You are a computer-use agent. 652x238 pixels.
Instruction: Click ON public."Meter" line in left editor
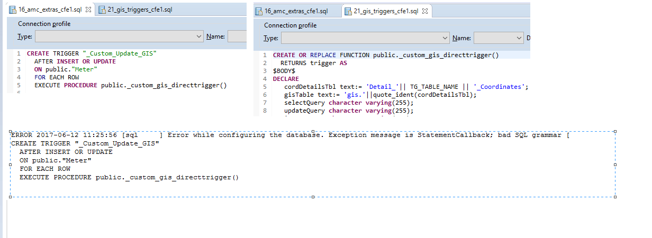(x=66, y=69)
